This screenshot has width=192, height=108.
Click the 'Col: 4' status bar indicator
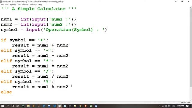pos(189,103)
